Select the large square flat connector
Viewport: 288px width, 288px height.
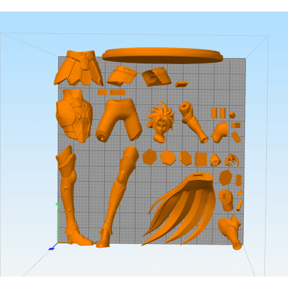pos(201,159)
